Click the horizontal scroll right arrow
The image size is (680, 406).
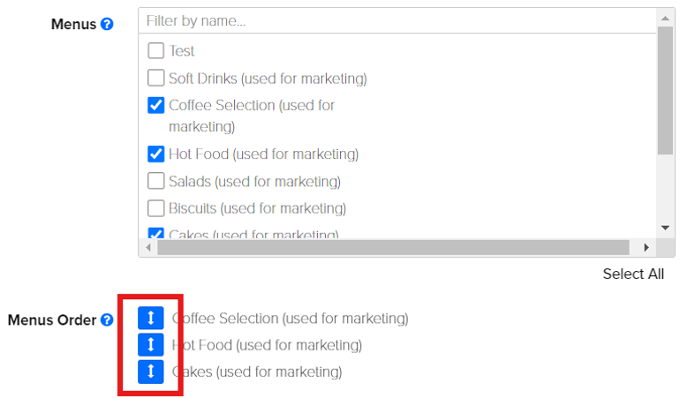646,247
